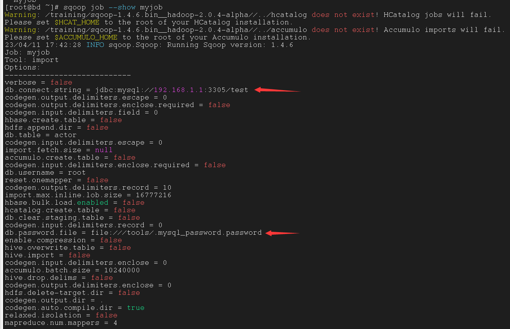Click the Job: myjob line
The image size is (510, 329).
click(27, 53)
